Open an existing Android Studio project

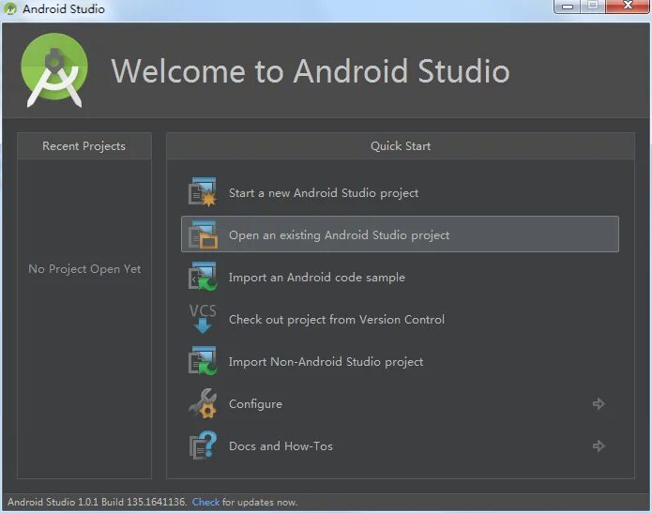pos(400,234)
